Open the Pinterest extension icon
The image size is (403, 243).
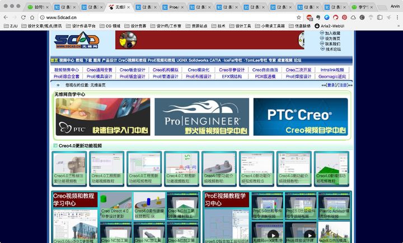coord(344,17)
